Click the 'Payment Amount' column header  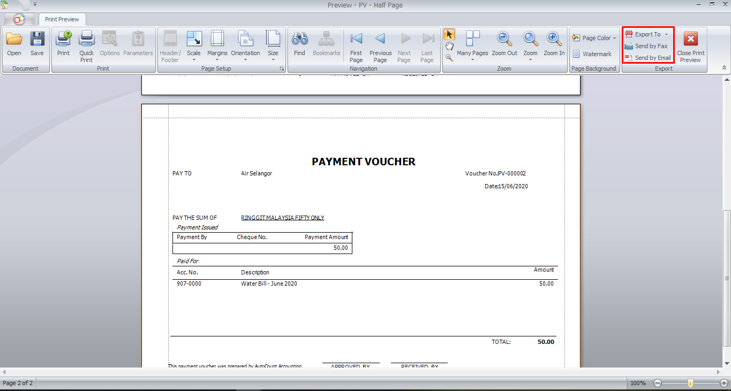coord(326,237)
